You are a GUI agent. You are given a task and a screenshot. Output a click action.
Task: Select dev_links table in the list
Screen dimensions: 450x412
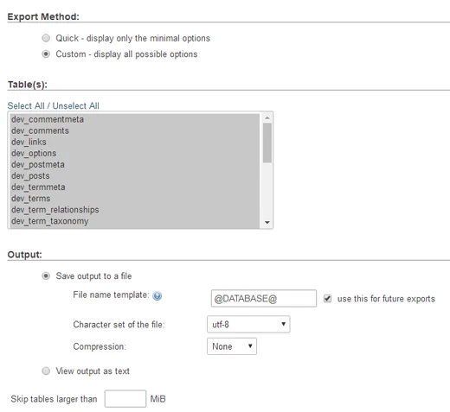[135, 142]
